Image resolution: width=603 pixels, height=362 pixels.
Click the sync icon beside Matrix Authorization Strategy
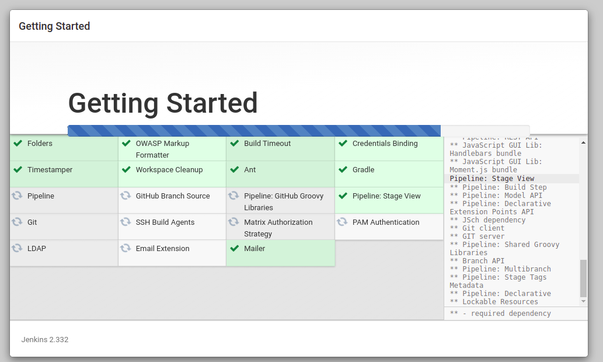point(234,222)
